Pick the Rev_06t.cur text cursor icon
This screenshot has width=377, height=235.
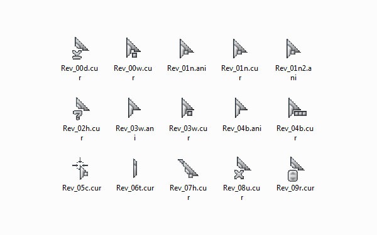[x=135, y=168]
